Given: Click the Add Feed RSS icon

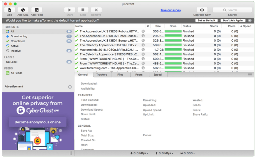Looking at the screenshot, I should (x=37, y=10).
